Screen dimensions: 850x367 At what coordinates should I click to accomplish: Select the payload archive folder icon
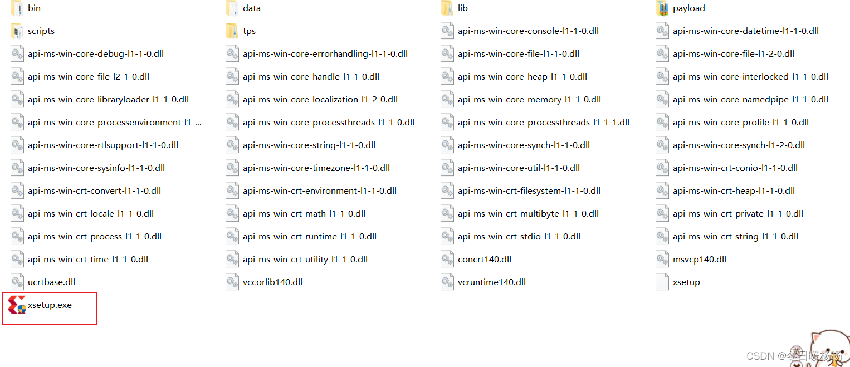tap(662, 8)
